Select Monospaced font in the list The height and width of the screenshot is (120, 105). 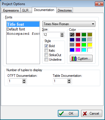[x=23, y=34]
